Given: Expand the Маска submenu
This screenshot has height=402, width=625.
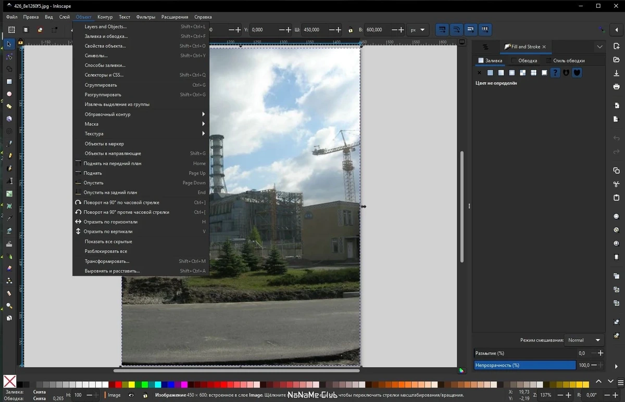Looking at the screenshot, I should coord(141,124).
